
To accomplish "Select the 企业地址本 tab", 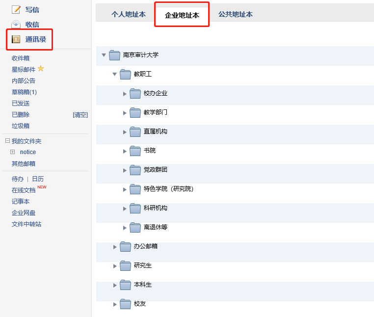I will [x=182, y=15].
